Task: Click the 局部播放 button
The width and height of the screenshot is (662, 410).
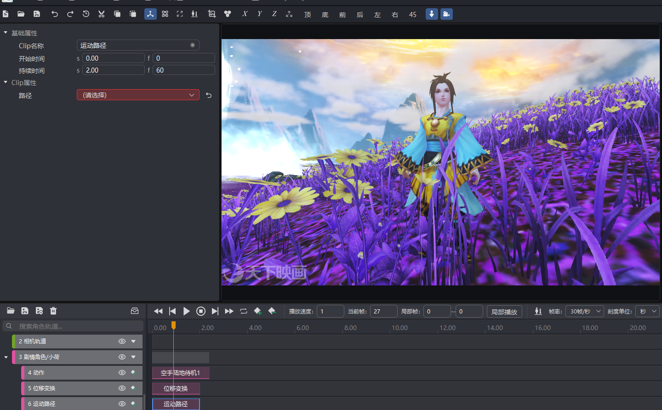Action: point(504,312)
